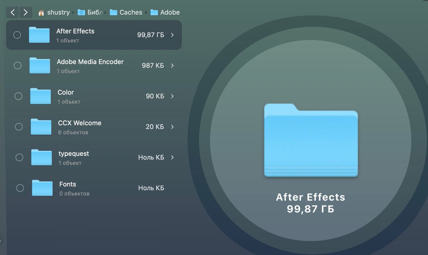Click the Color folder icon
428x255 pixels.
[40, 96]
